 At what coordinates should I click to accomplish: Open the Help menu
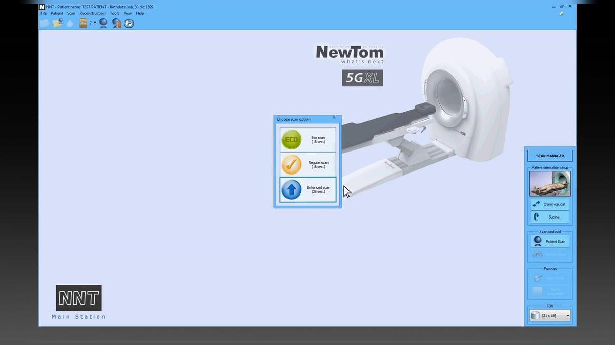click(140, 13)
